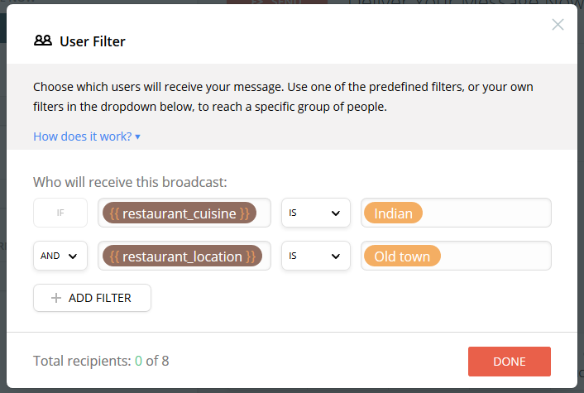Select the restaurant_cuisine attribute tag
584x393 pixels.
tap(180, 213)
